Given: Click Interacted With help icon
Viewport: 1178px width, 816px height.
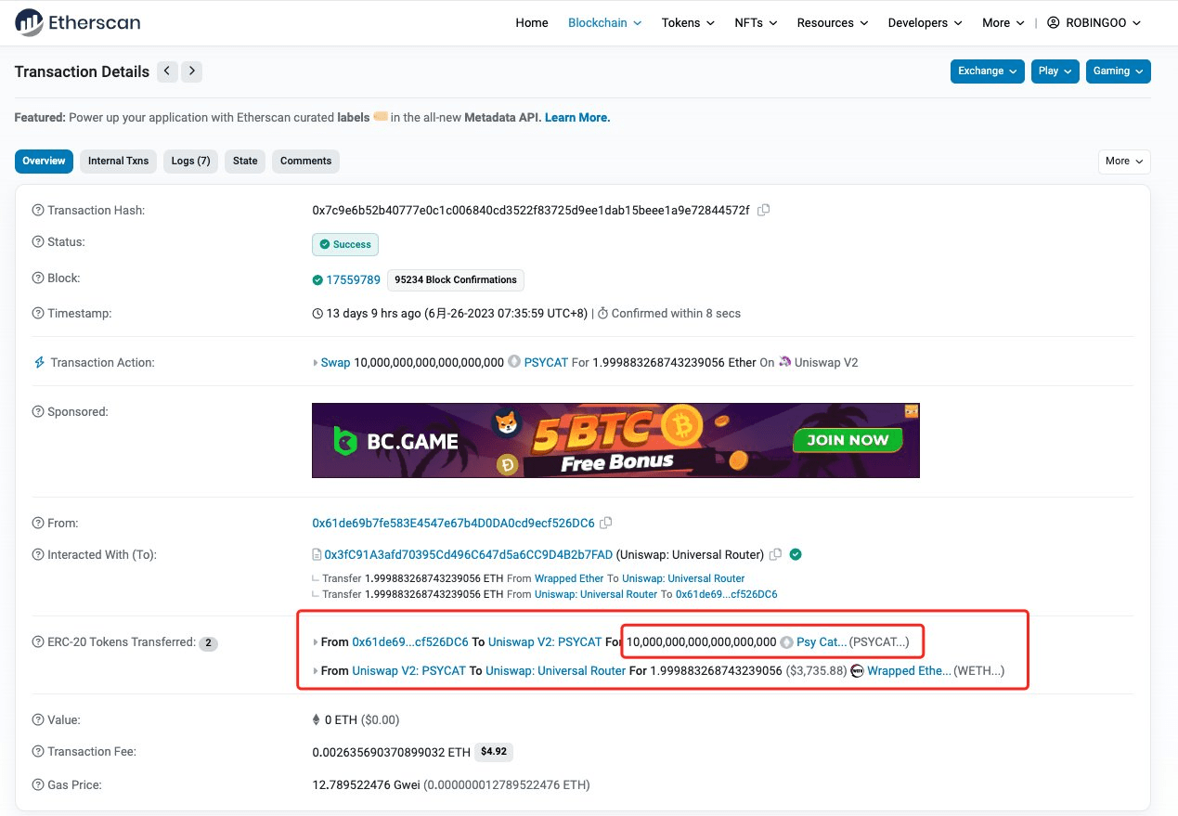Looking at the screenshot, I should tap(38, 555).
